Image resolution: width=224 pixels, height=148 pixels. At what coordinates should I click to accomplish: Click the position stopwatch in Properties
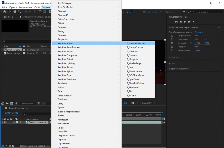point(172,39)
